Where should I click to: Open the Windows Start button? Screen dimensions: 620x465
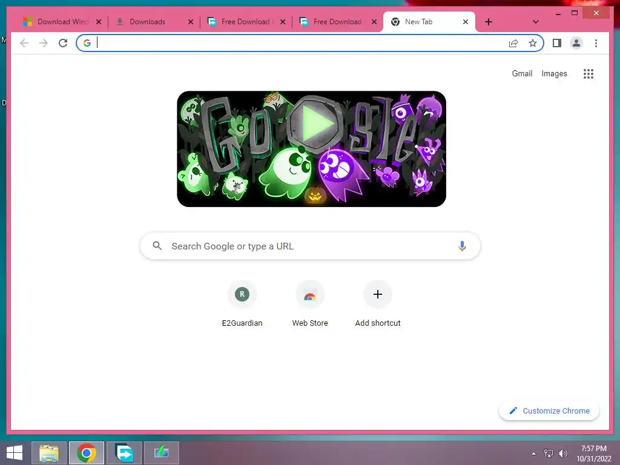(15, 453)
